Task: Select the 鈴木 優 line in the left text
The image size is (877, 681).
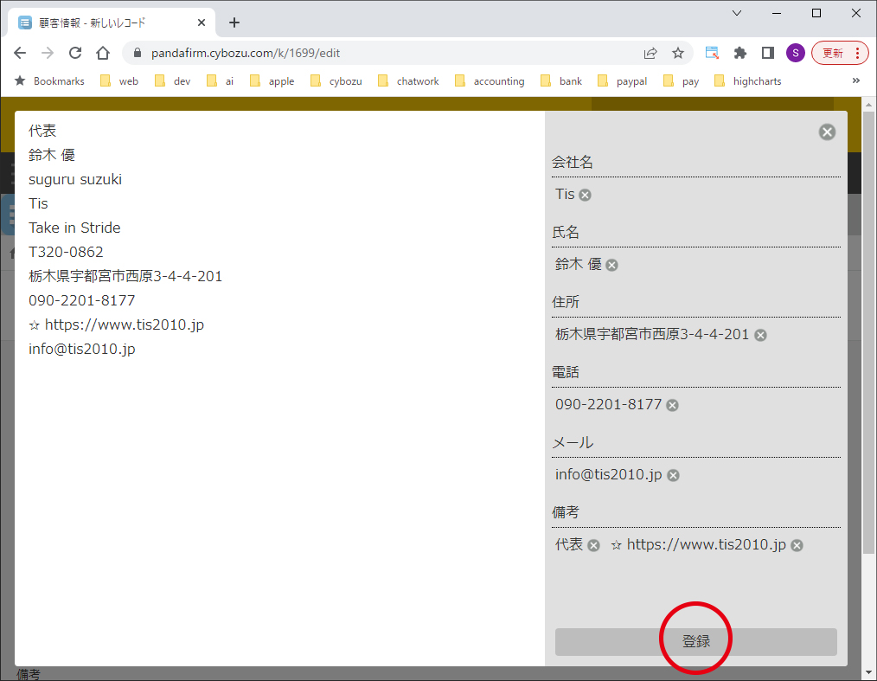Action: coord(52,155)
